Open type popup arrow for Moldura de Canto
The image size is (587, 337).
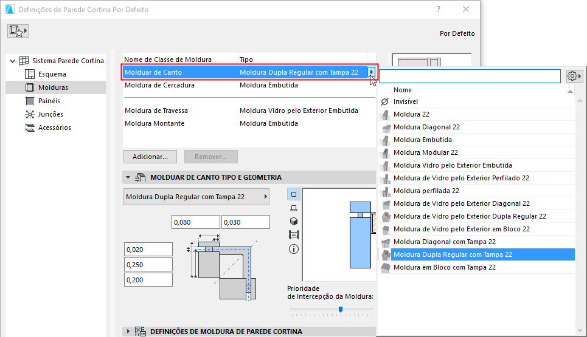(371, 72)
